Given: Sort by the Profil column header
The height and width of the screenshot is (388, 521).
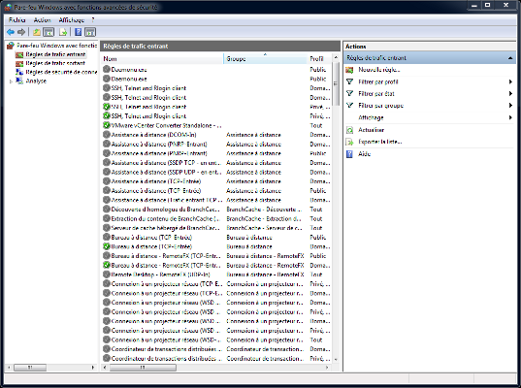Looking at the screenshot, I should click(319, 59).
